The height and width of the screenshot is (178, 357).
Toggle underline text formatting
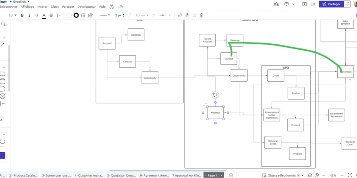click(x=36, y=16)
